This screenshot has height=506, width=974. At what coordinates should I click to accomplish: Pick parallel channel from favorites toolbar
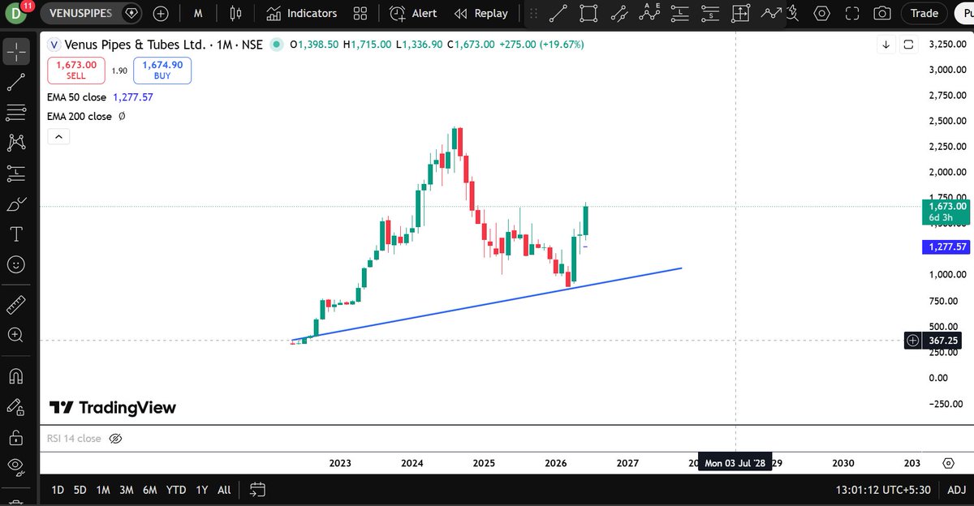click(619, 14)
